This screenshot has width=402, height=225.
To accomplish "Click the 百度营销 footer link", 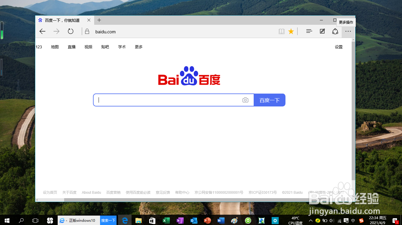I will point(113,192).
